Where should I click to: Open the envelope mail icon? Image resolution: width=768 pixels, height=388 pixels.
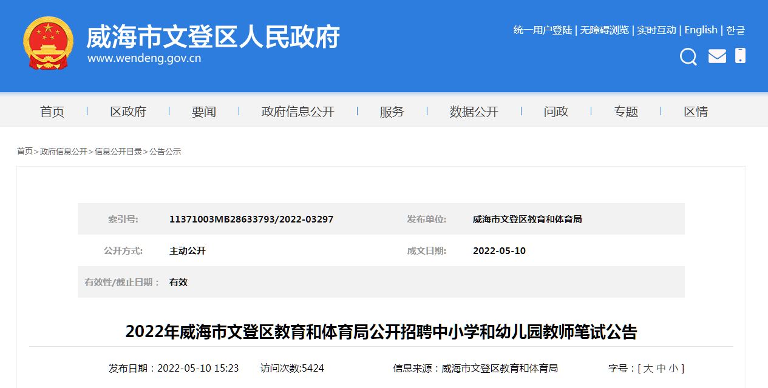717,56
